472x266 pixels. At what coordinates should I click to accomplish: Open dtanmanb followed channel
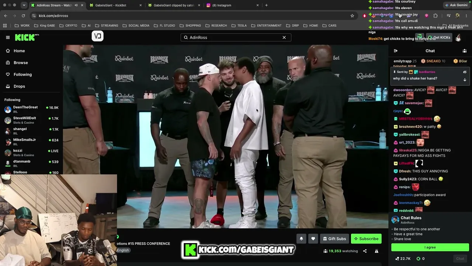coord(32,163)
